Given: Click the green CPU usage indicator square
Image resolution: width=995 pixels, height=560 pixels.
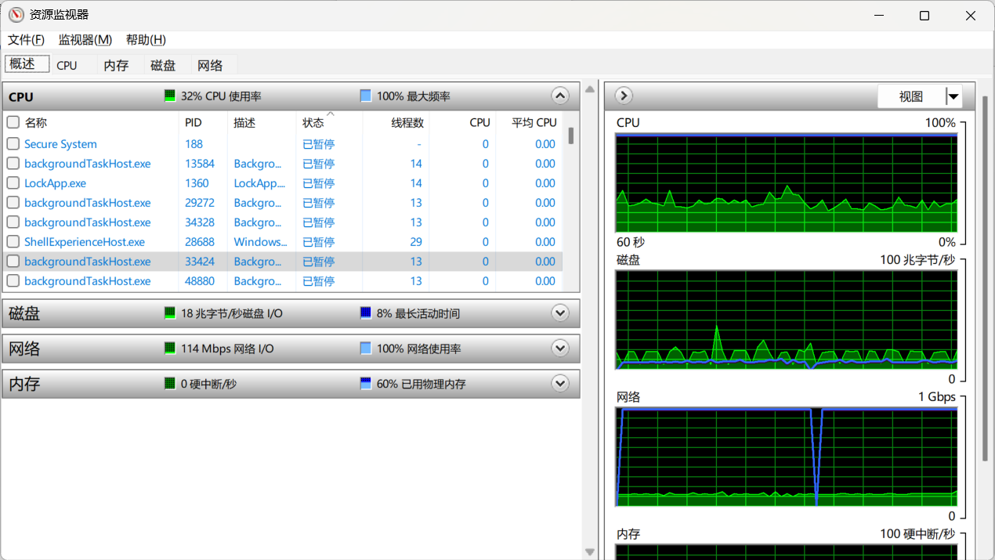Looking at the screenshot, I should click(170, 96).
